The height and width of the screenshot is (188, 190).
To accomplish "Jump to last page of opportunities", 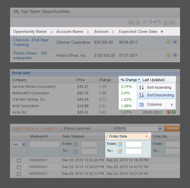I will point(173,22).
